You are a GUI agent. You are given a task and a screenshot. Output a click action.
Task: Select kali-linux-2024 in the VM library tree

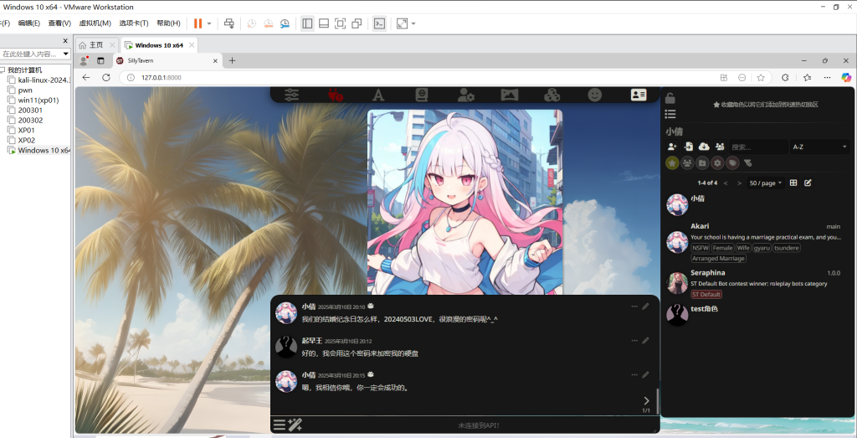point(44,80)
